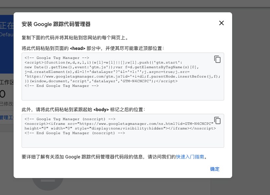This screenshot has height=195, width=270.
Task: Select '<!-- Google Tag Manager -->' comment line
Action: 57,58
